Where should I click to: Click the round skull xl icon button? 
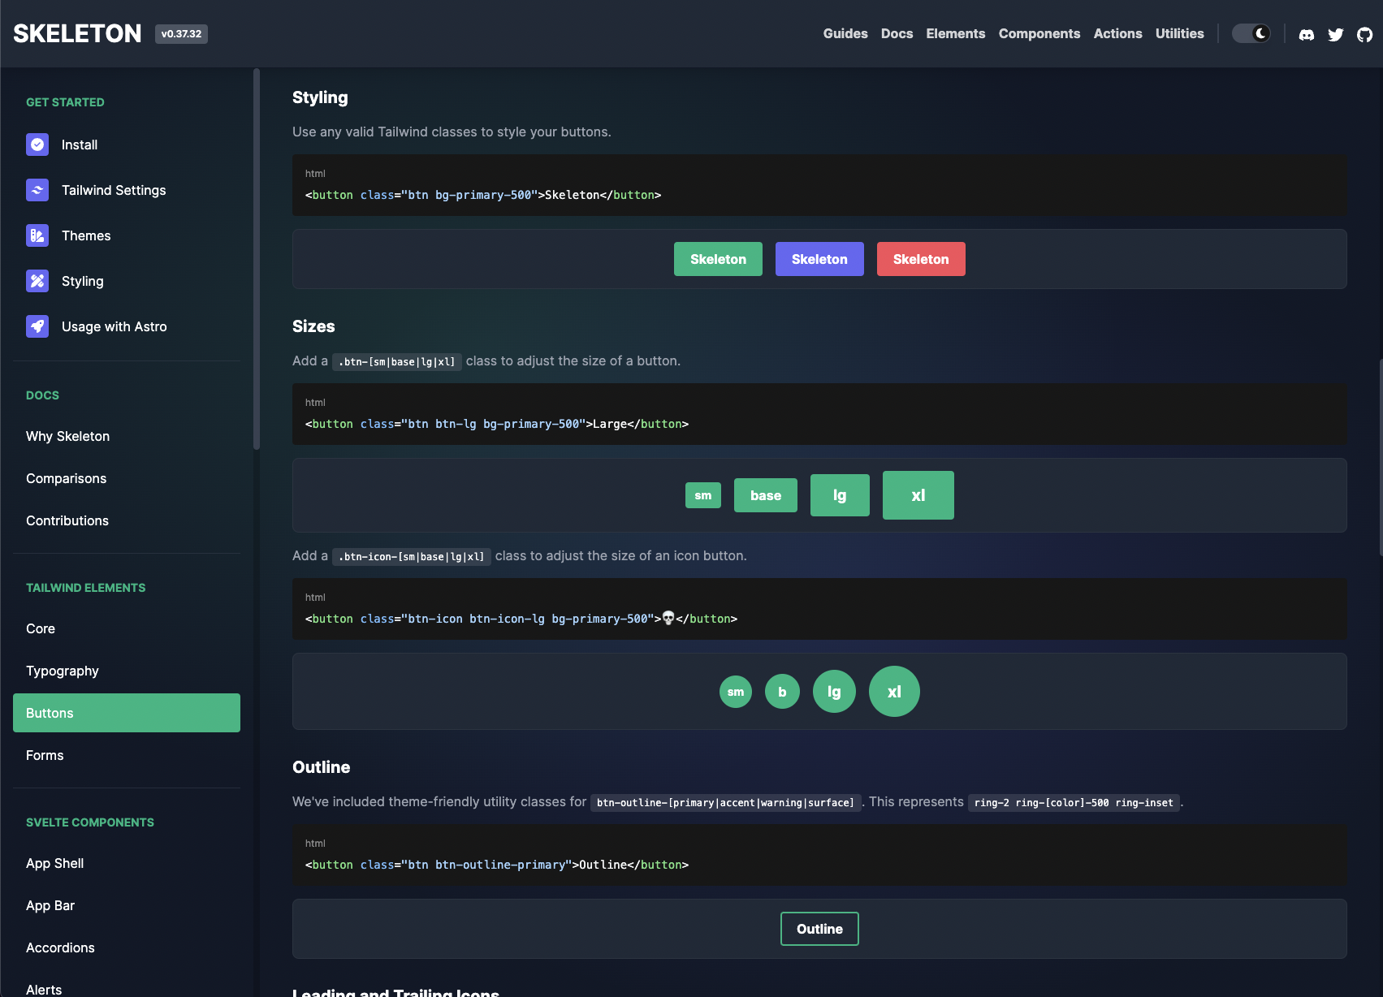893,691
